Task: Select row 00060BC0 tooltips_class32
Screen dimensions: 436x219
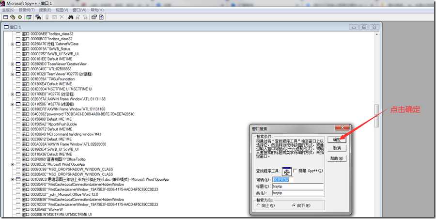Action: (47, 39)
